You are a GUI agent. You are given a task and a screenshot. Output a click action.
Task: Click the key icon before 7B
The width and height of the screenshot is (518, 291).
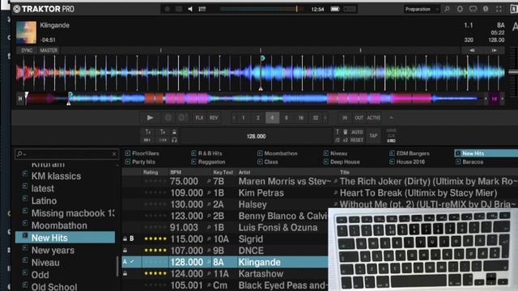click(x=209, y=181)
